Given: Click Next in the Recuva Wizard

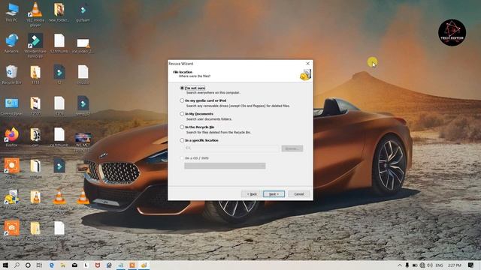Looking at the screenshot, I should pos(274,194).
